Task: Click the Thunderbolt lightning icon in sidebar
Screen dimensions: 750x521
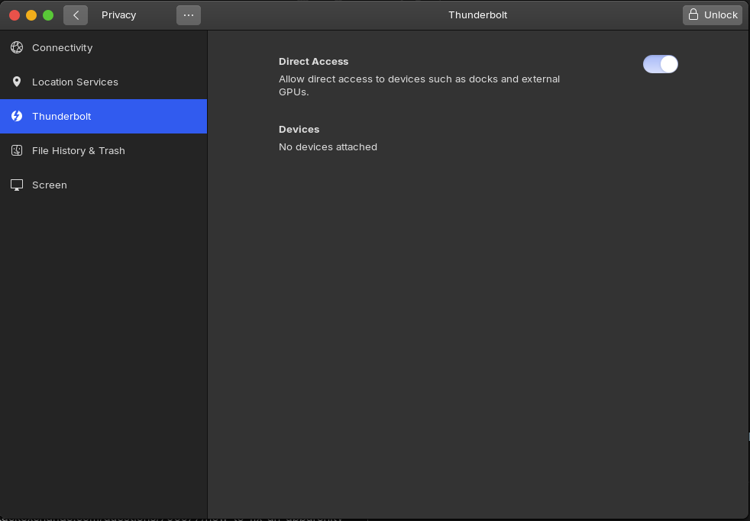Action: 17,116
